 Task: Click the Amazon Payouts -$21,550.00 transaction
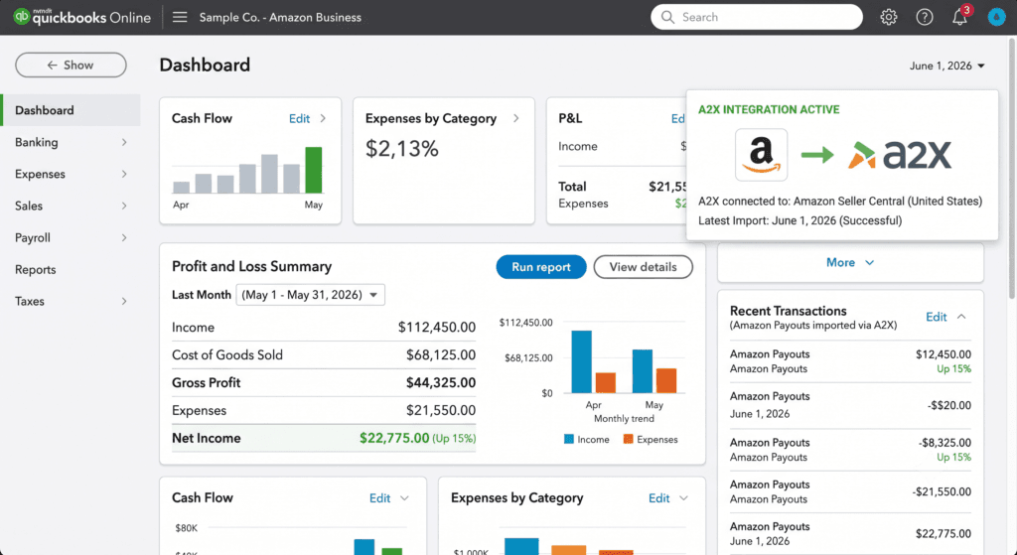click(850, 491)
